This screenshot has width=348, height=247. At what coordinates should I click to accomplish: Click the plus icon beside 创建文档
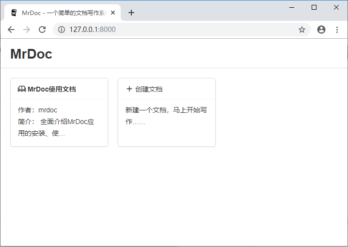(x=129, y=89)
